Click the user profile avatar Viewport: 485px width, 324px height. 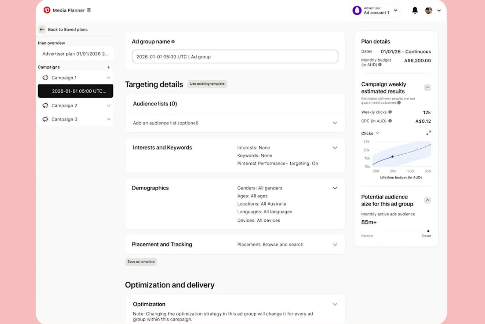click(x=429, y=11)
